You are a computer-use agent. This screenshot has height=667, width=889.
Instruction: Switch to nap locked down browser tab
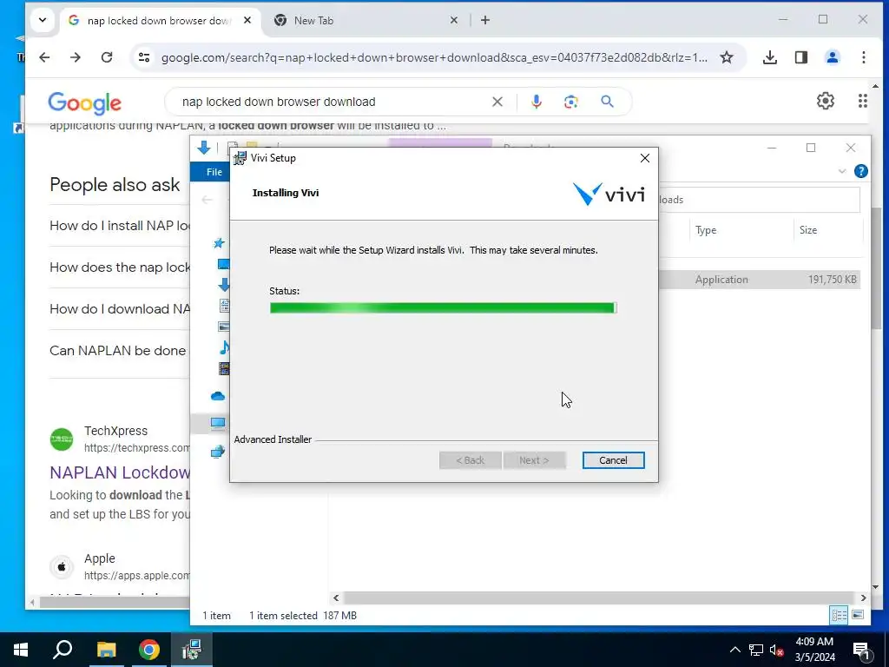pyautogui.click(x=159, y=21)
